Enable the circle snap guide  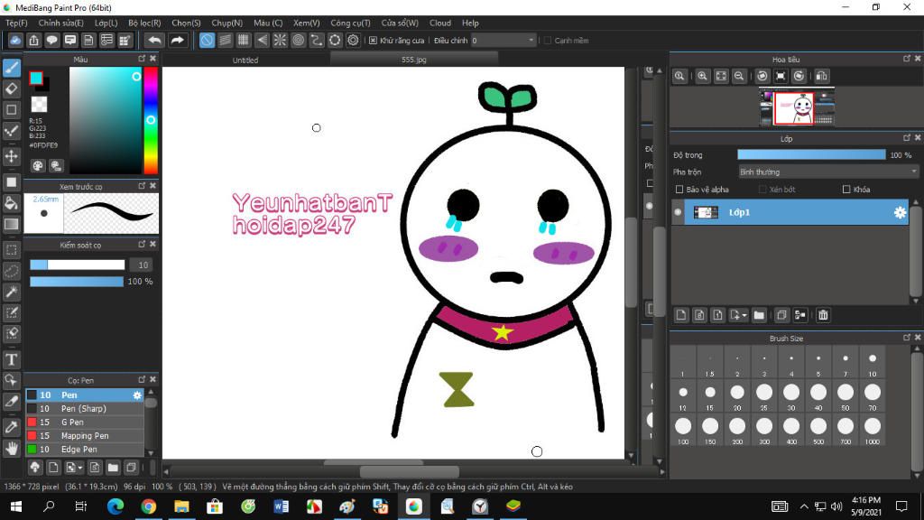point(298,40)
